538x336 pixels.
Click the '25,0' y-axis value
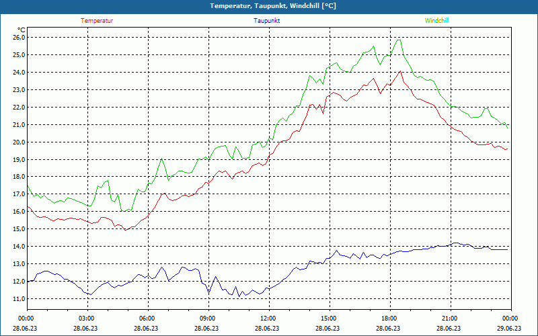tap(19, 54)
